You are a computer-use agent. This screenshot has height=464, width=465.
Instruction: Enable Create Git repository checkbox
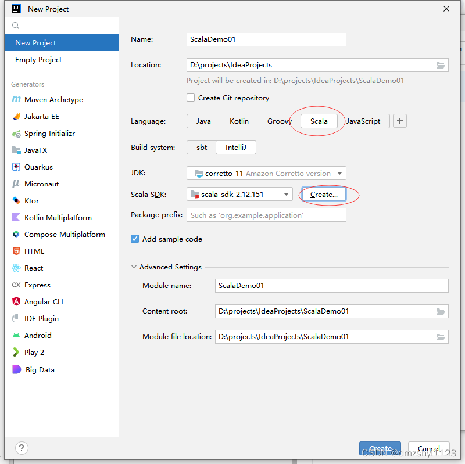pyautogui.click(x=191, y=98)
